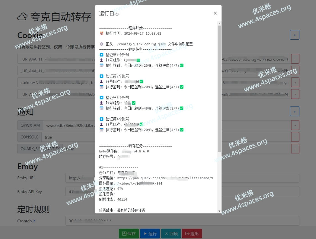316x239 pixels.
Task: Remove the first cookie row with minus button
Action: tap(295, 59)
